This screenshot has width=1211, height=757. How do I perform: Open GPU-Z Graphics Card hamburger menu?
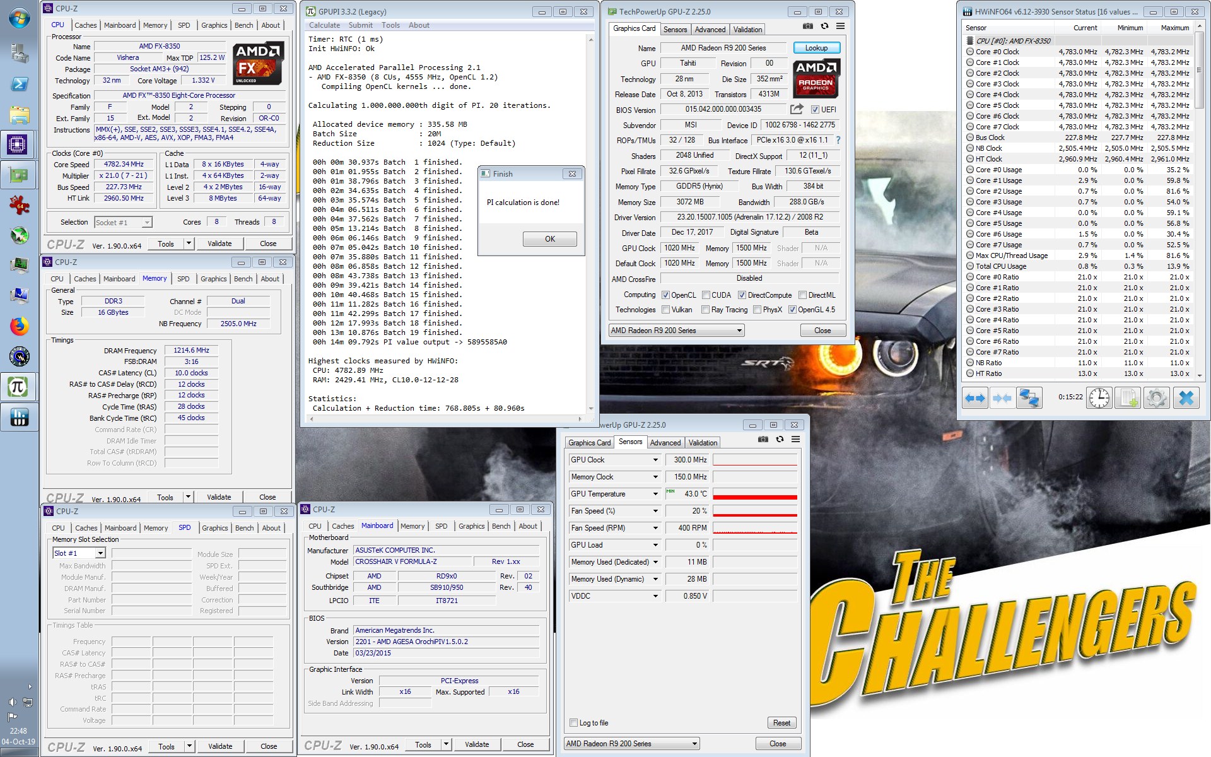click(840, 26)
